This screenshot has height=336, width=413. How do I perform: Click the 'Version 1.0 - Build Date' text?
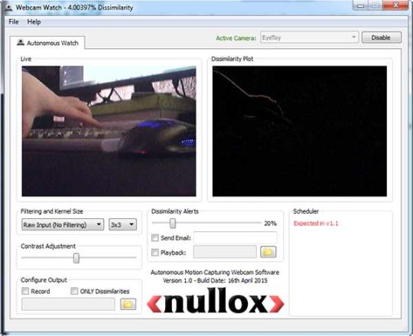point(215,281)
